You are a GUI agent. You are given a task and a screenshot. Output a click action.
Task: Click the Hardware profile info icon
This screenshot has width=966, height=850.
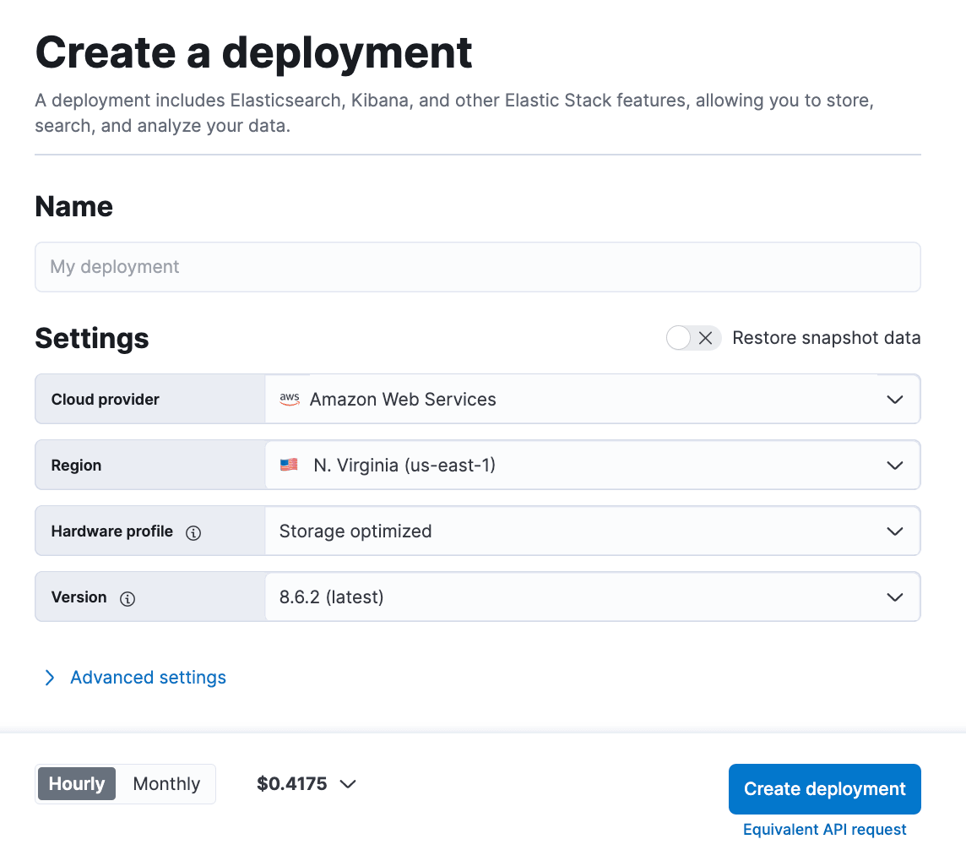tap(193, 532)
